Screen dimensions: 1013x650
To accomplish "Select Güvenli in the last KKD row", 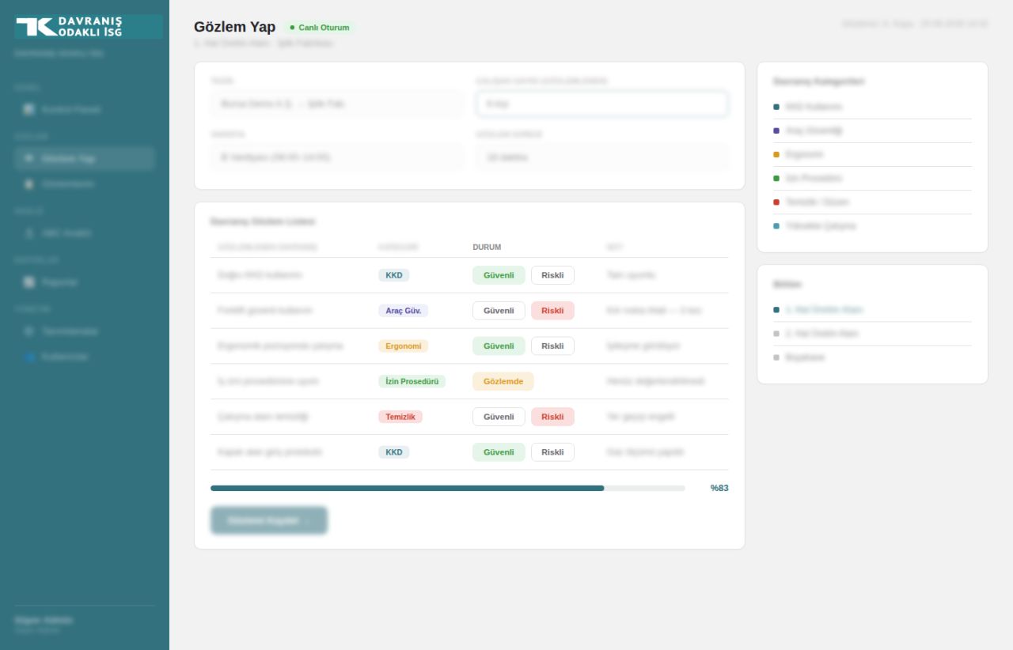I will 499,452.
